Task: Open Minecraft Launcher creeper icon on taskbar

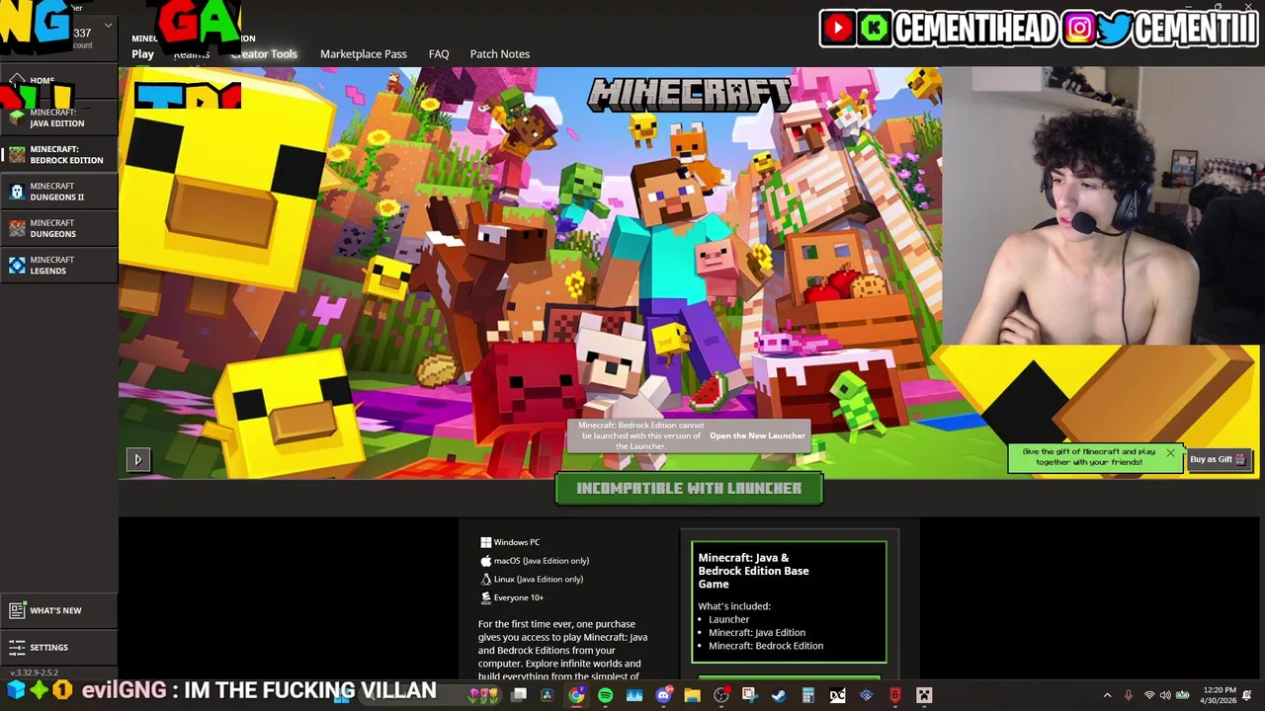Action: tap(924, 695)
